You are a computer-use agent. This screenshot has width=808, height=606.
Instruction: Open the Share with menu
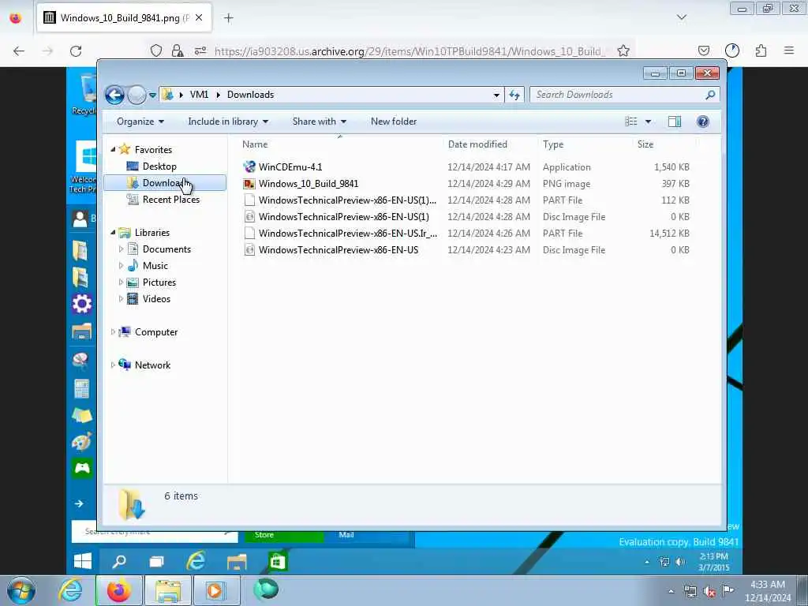click(x=320, y=122)
